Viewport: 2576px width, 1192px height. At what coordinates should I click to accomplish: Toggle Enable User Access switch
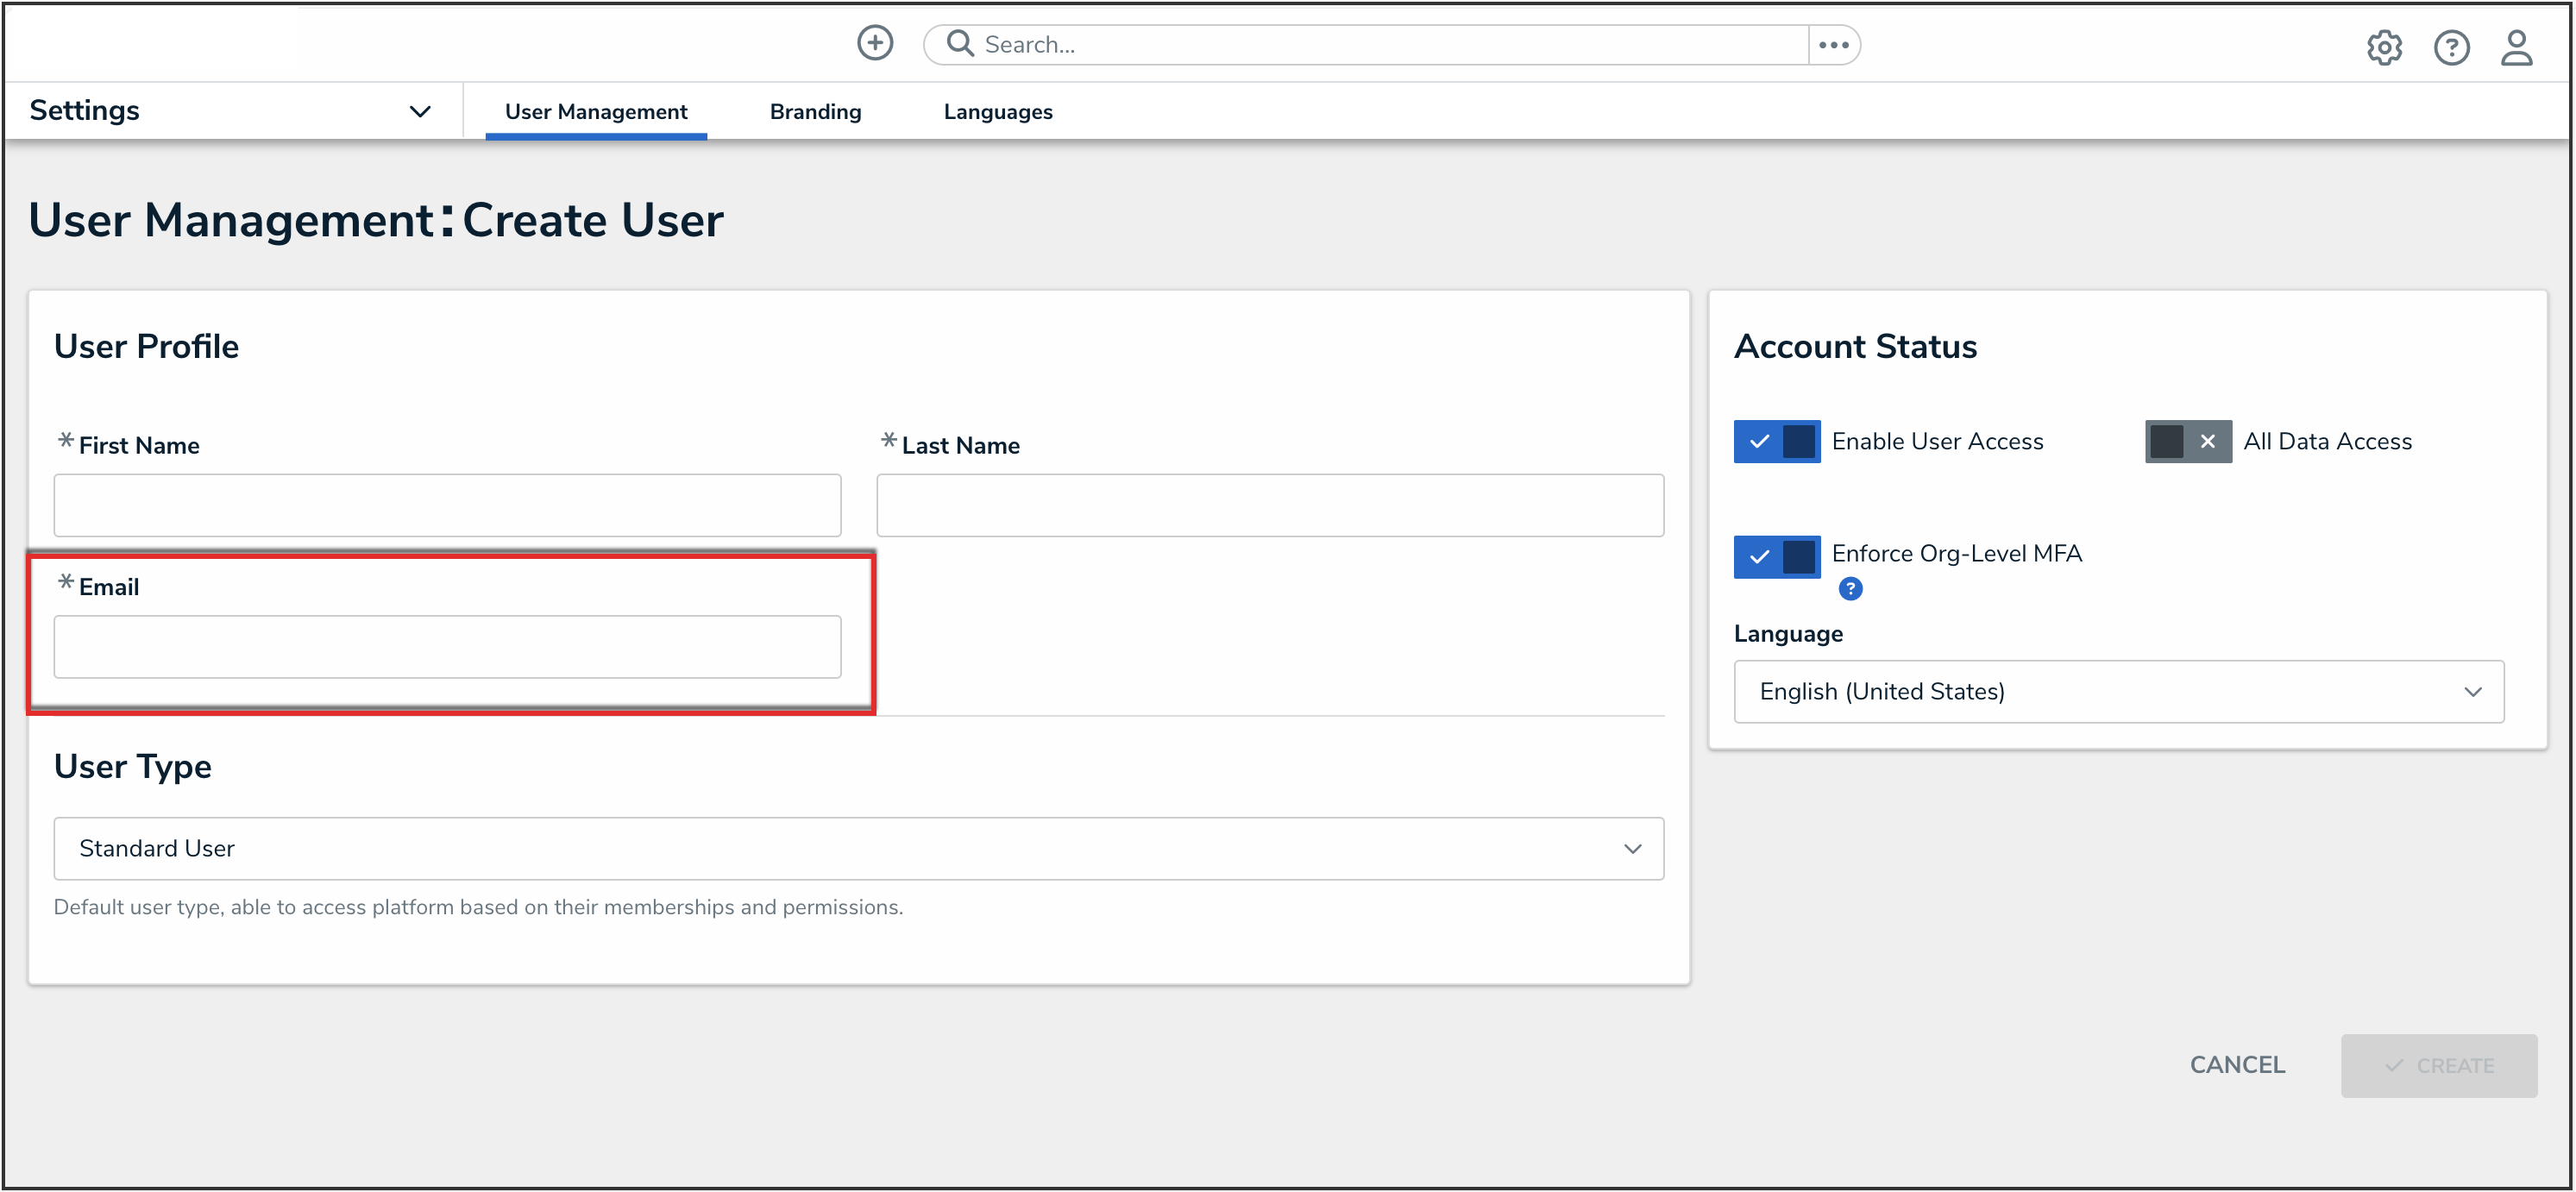[1776, 441]
